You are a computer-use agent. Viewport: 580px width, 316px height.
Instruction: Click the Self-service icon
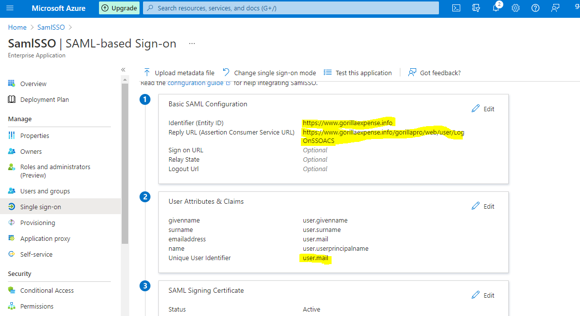click(x=12, y=254)
